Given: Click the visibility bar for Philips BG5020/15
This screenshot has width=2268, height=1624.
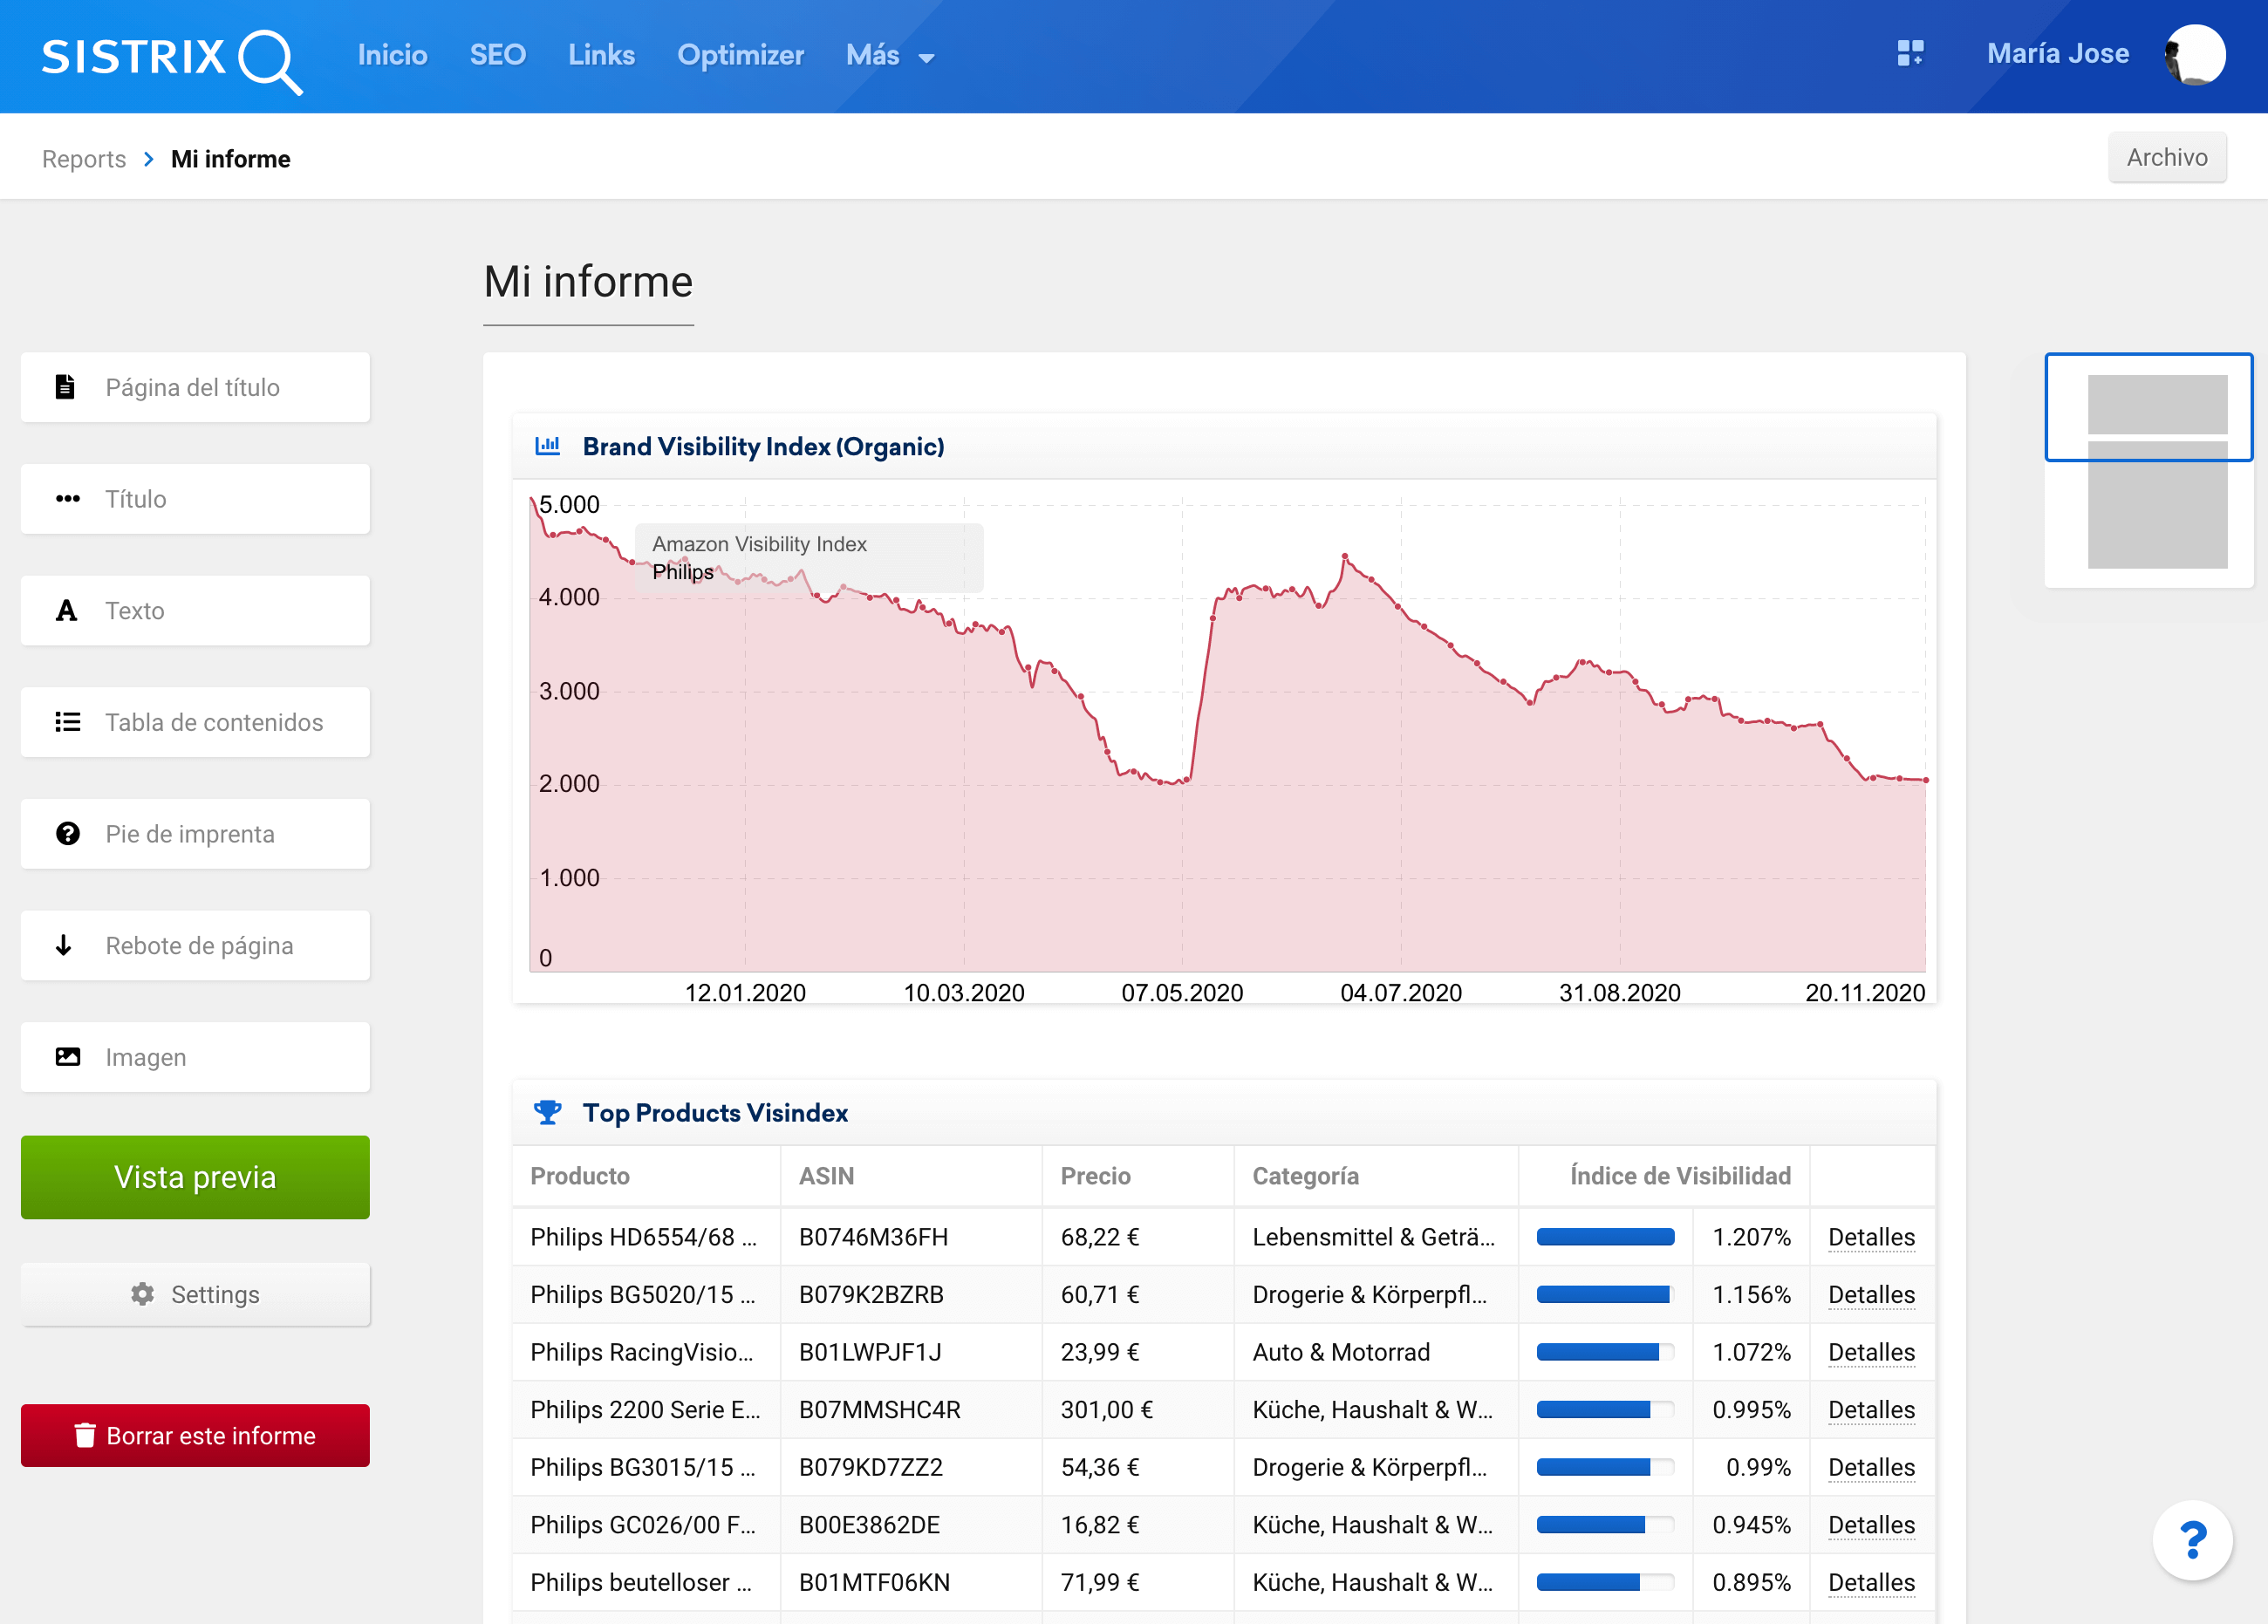Looking at the screenshot, I should pos(1604,1294).
